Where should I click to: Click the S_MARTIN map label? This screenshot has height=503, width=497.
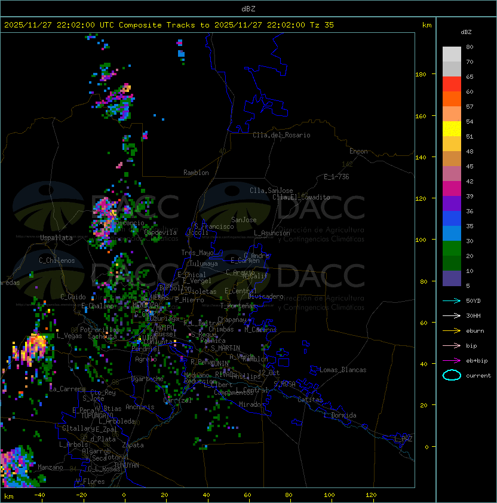pos(226,348)
